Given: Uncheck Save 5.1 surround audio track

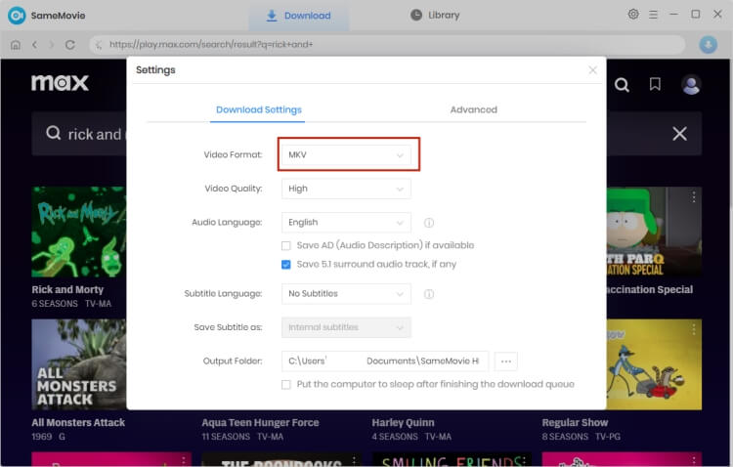Looking at the screenshot, I should pos(286,265).
